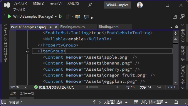Click the Hot Reload flame icon
The height and width of the screenshot is (106, 188).
(68, 16)
